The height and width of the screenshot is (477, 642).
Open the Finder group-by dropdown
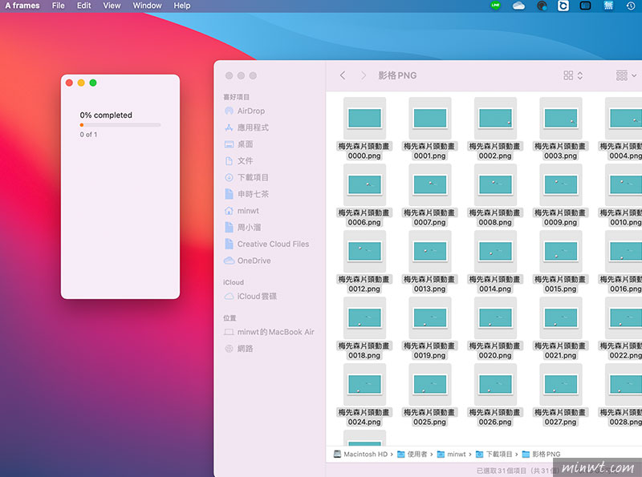pyautogui.click(x=626, y=75)
